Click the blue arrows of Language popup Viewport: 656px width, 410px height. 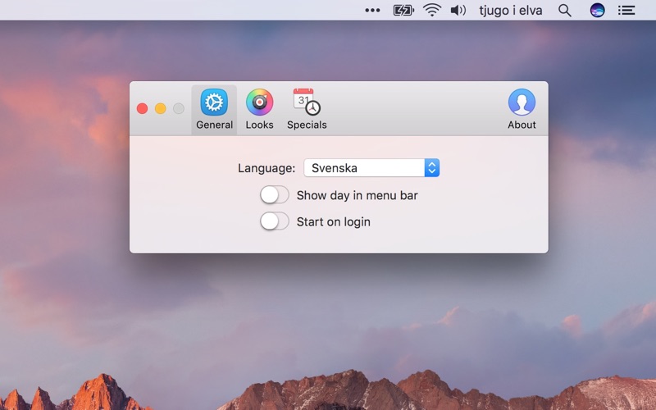pos(432,168)
